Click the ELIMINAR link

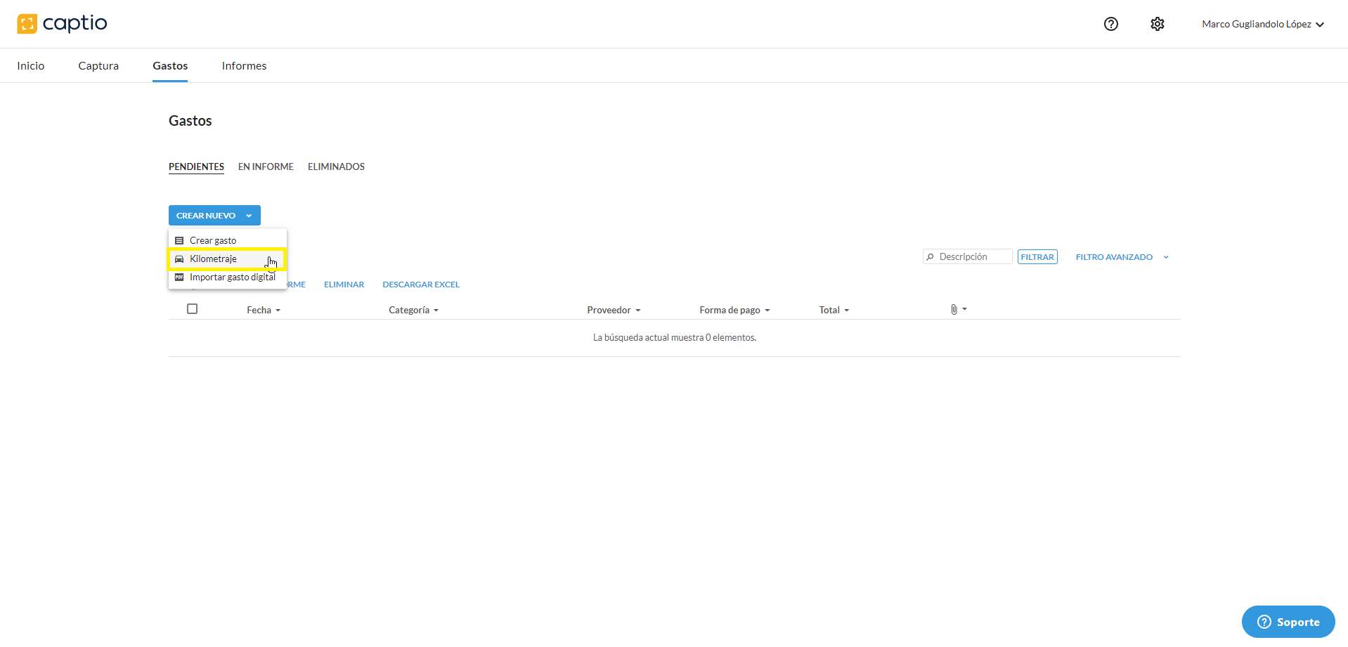tap(344, 285)
